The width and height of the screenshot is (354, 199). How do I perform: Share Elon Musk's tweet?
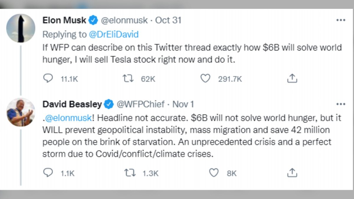(x=292, y=79)
